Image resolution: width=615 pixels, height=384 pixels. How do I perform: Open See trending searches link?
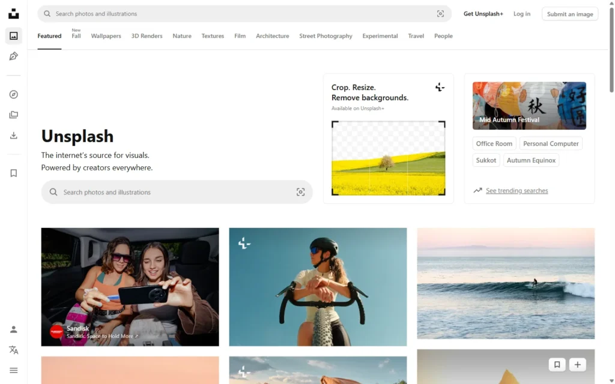517,191
